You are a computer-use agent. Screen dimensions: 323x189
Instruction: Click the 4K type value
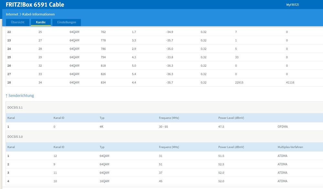[101, 127]
